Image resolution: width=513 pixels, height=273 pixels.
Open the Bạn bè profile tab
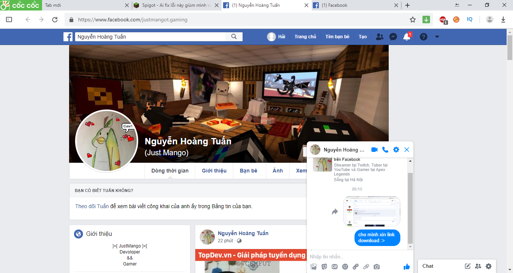(249, 171)
